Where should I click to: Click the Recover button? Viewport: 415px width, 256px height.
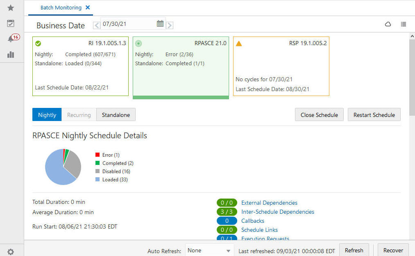tap(393, 250)
